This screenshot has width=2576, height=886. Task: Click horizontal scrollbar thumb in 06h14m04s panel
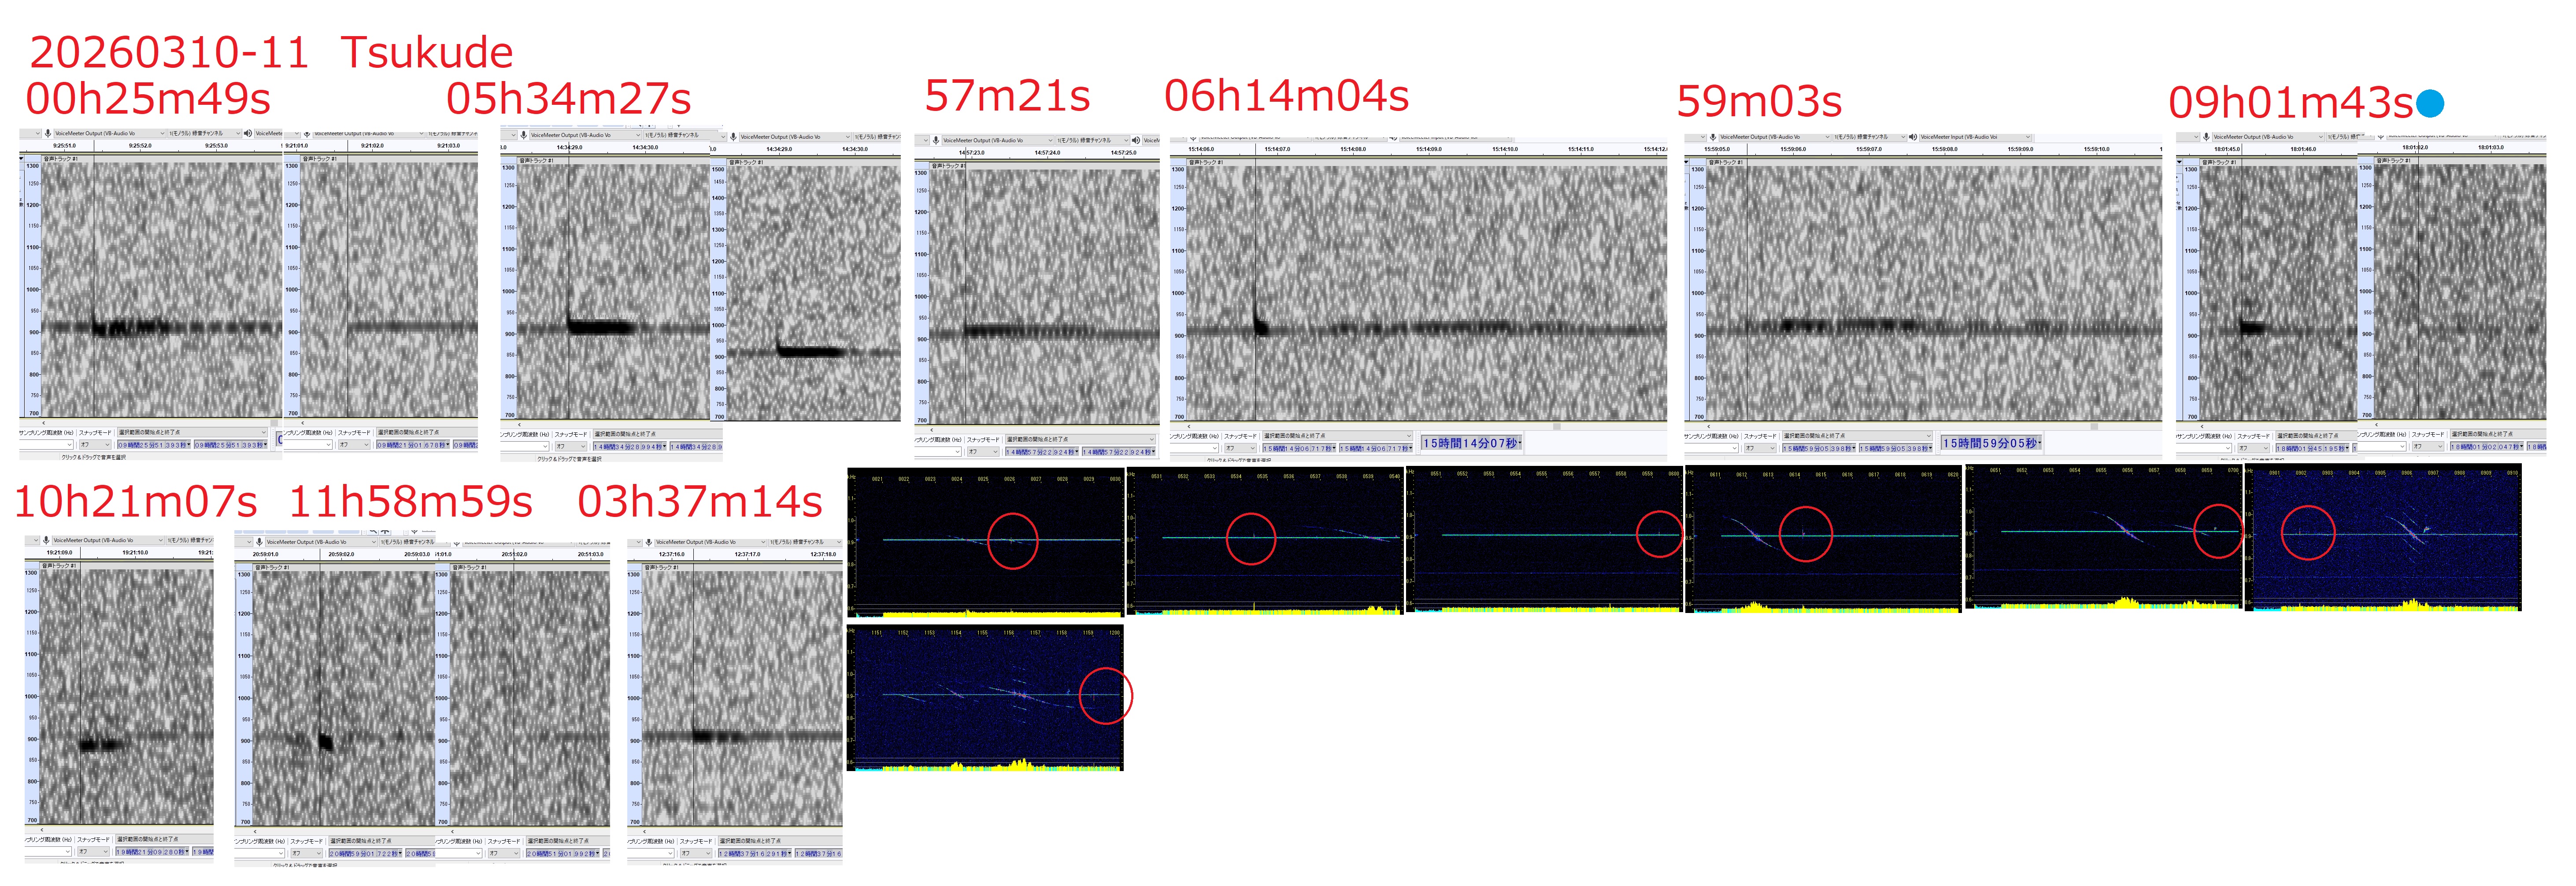coord(1557,427)
